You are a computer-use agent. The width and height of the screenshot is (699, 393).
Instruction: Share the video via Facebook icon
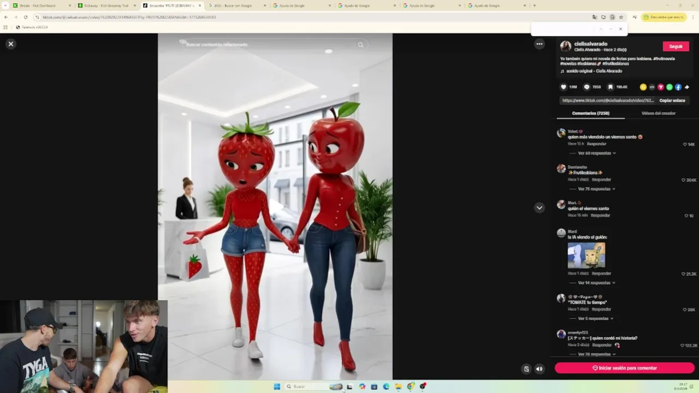click(x=678, y=87)
